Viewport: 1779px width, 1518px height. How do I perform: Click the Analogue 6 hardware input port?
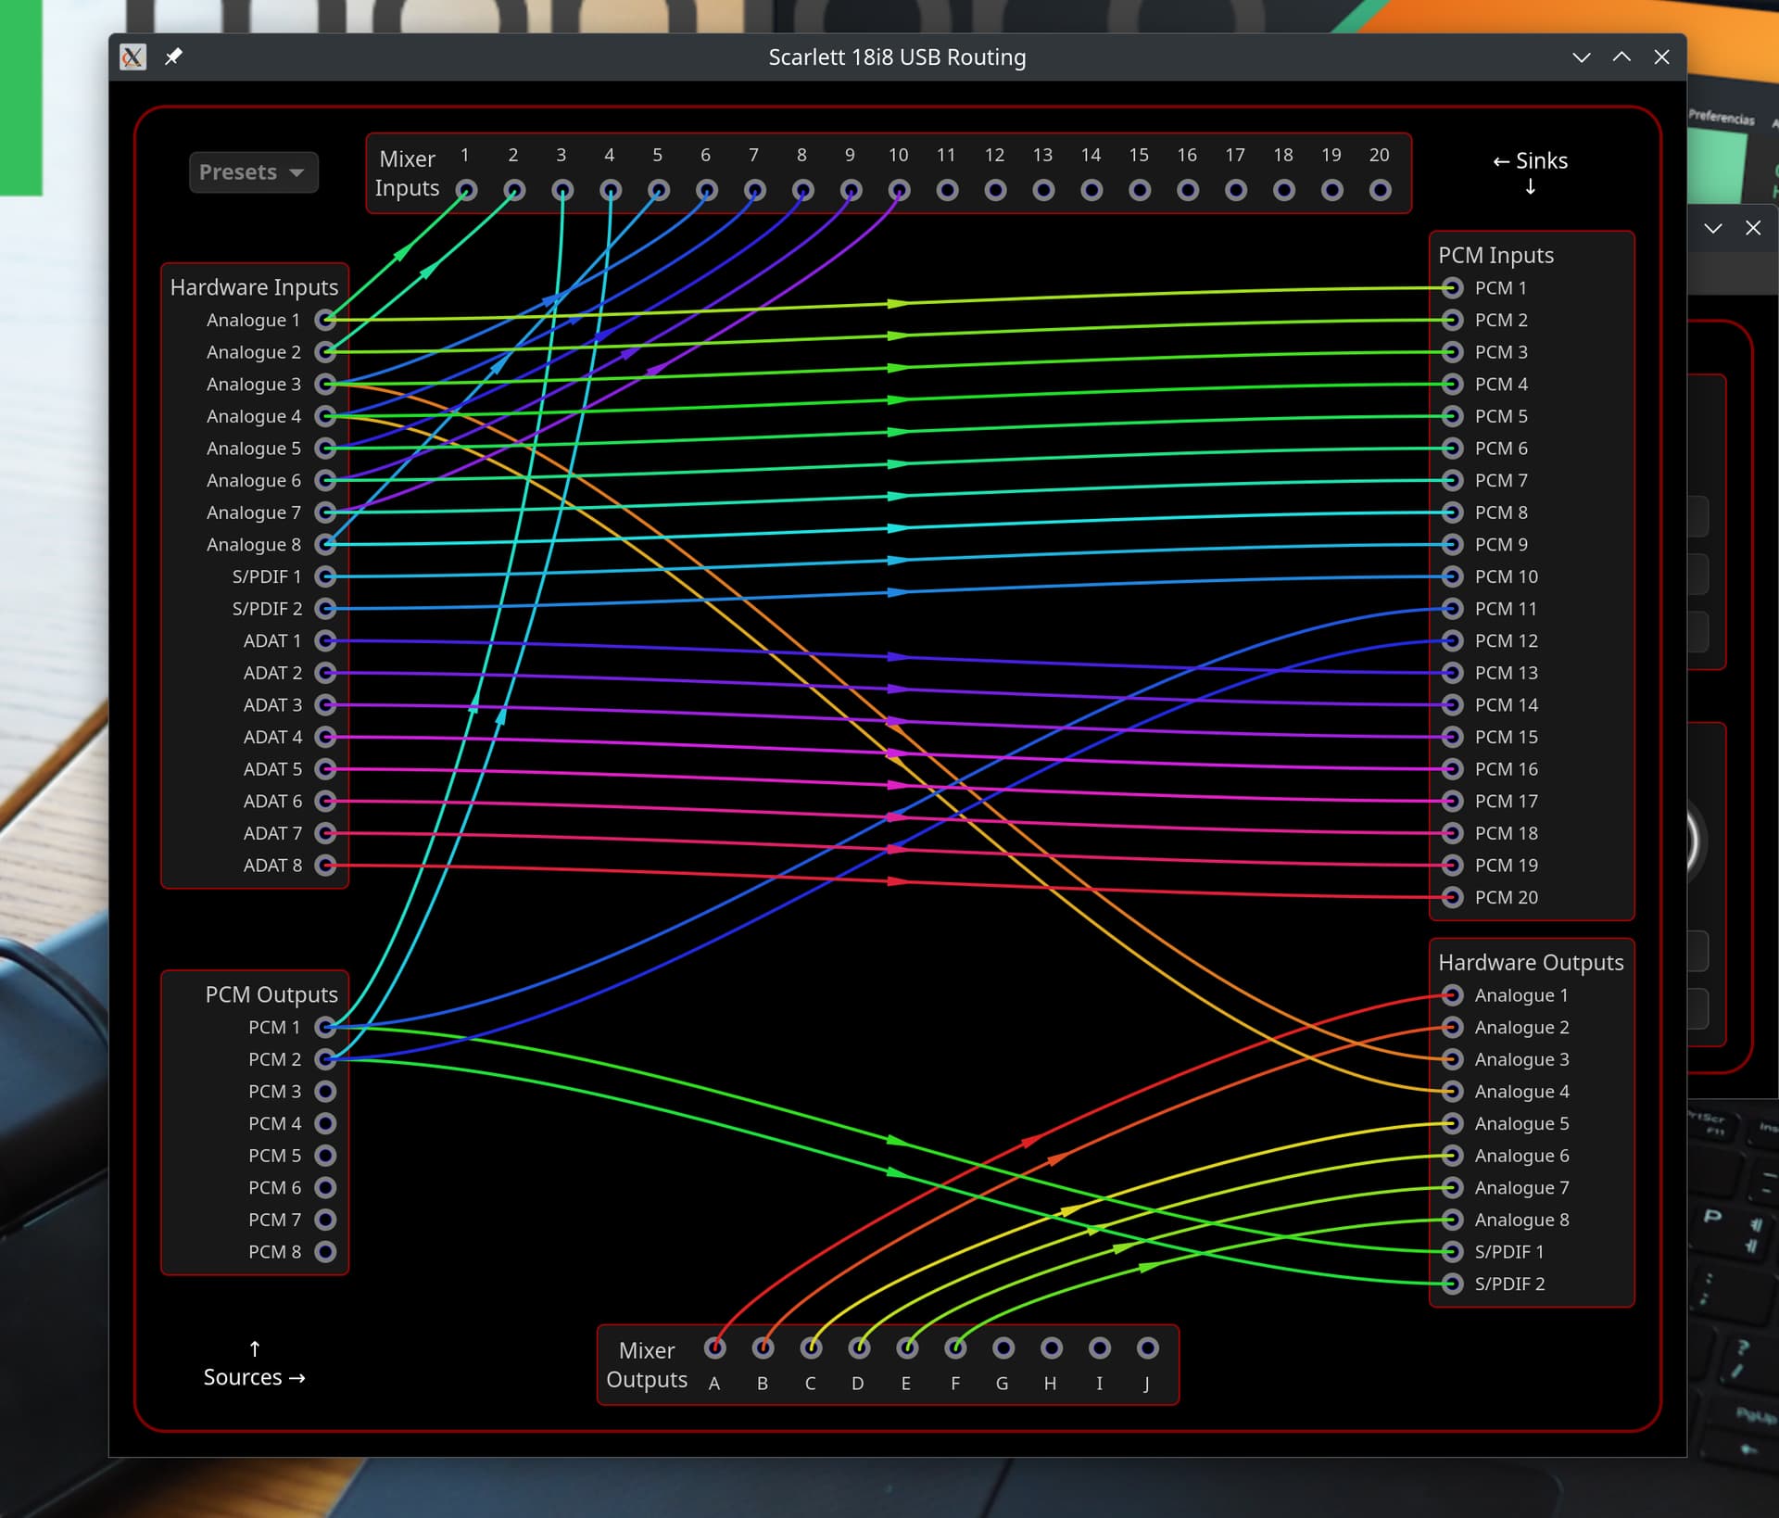click(x=325, y=480)
